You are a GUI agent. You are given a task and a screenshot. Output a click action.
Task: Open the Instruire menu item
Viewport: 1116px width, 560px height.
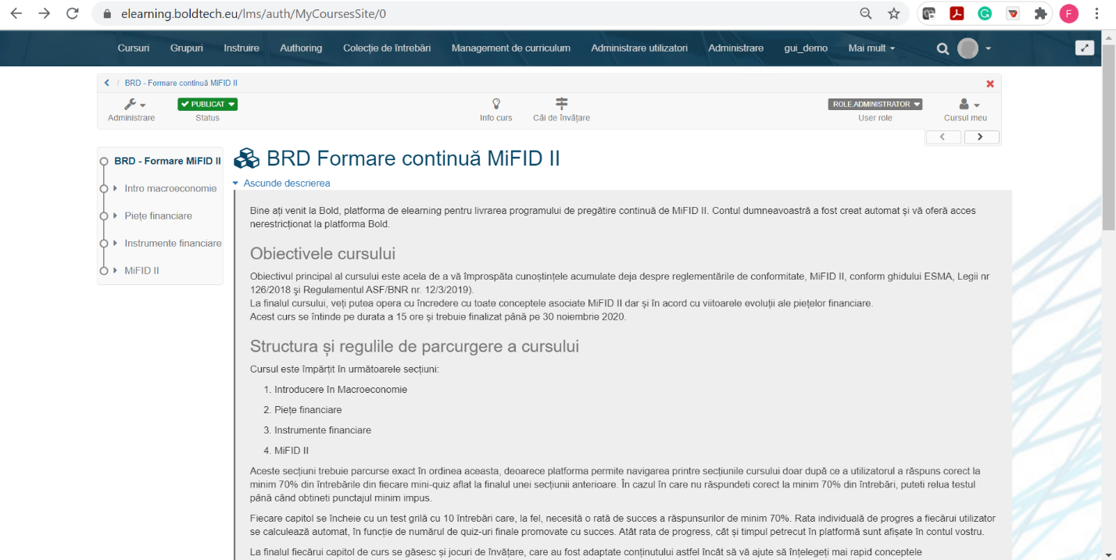tap(241, 48)
